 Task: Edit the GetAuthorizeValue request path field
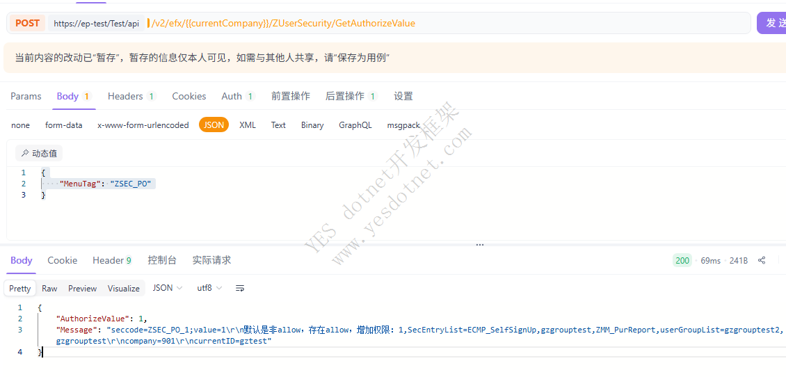[x=283, y=24]
